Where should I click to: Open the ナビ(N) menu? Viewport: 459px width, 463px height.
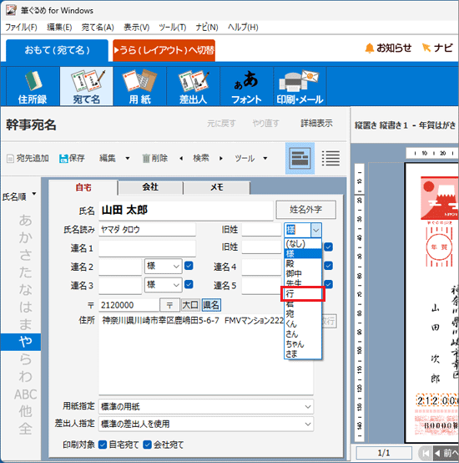coord(207,28)
